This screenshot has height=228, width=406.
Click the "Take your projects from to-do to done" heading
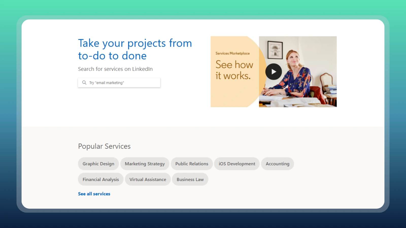[x=135, y=49]
